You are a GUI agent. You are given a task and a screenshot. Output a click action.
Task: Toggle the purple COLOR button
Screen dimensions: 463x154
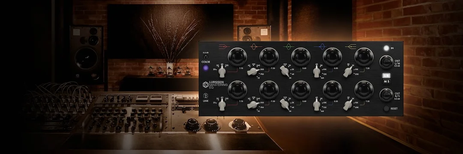pos(206,68)
